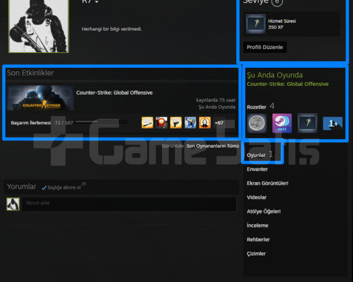Open the Rehberler guides page
The width and height of the screenshot is (353, 282).
pos(258,240)
